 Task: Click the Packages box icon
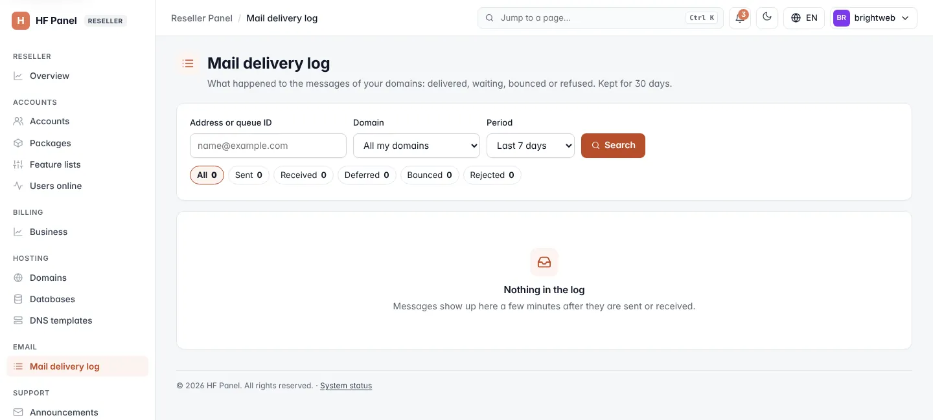(x=18, y=143)
